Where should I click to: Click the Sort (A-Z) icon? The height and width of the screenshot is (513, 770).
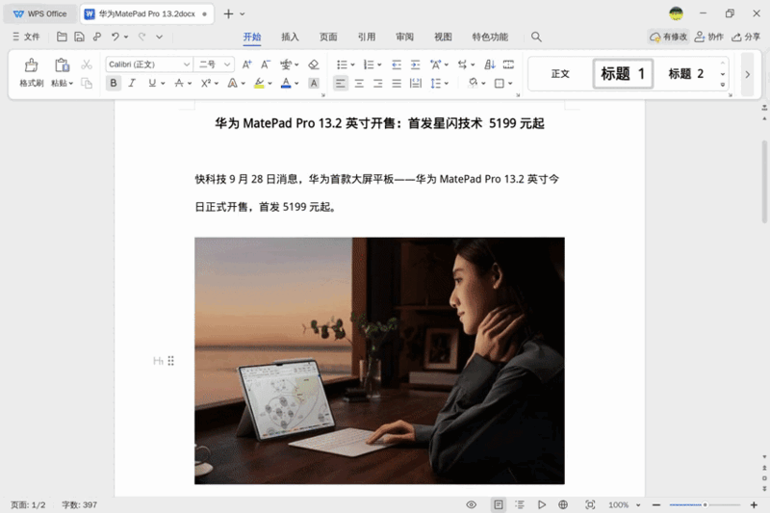pos(489,64)
